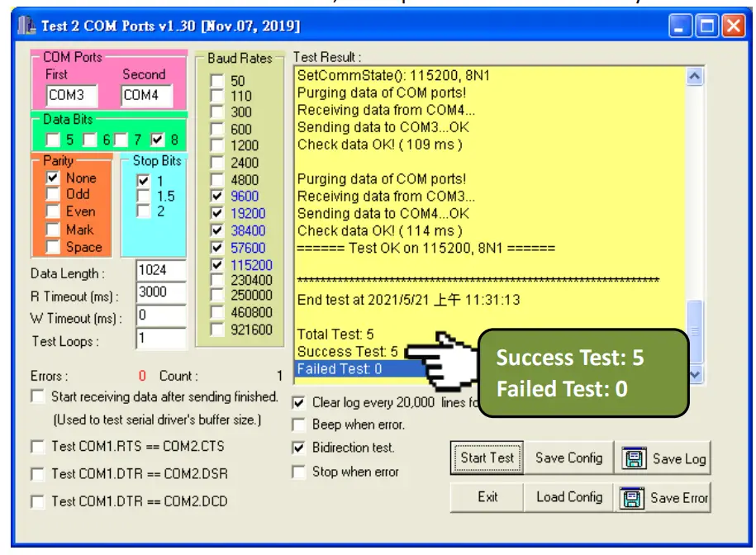Click the Save Config button
The height and width of the screenshot is (555, 756).
(569, 458)
